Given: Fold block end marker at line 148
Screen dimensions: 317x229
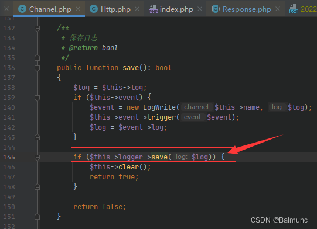Looking at the screenshot, I should point(37,188).
